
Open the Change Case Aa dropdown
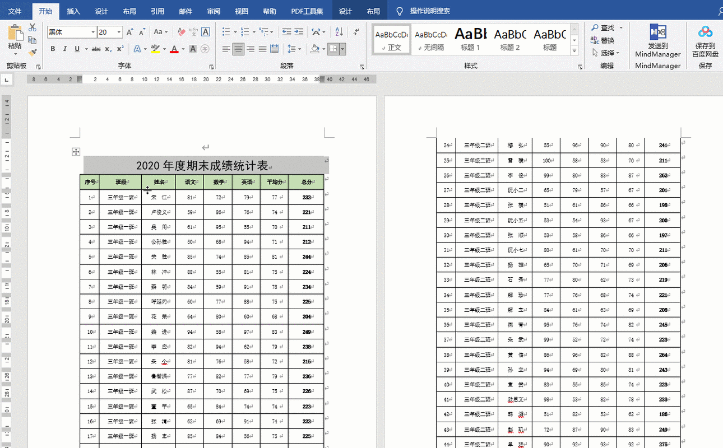point(161,32)
